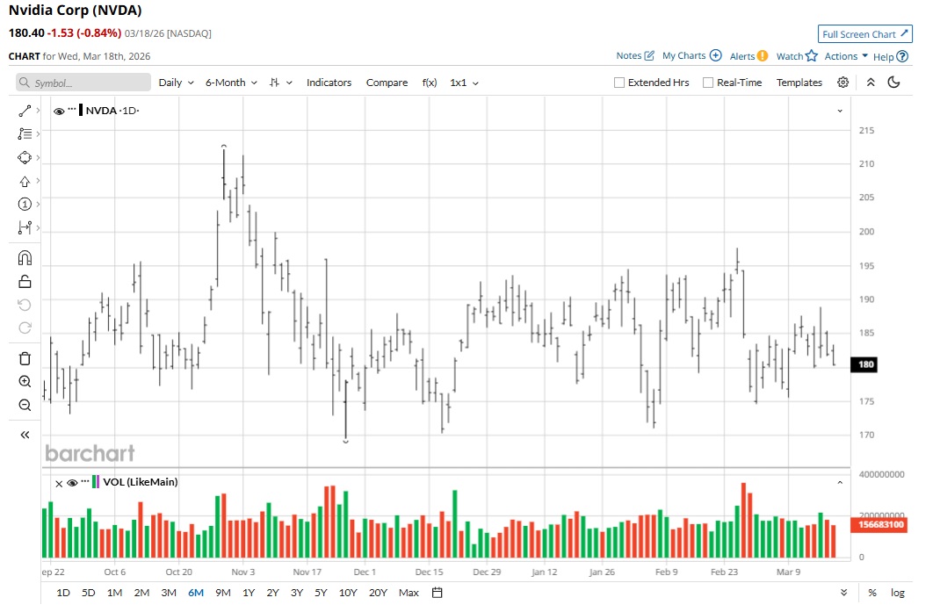Screen dimensions: 940x612
Task: Open the 1x1 grid layout dropdown
Action: pyautogui.click(x=465, y=83)
